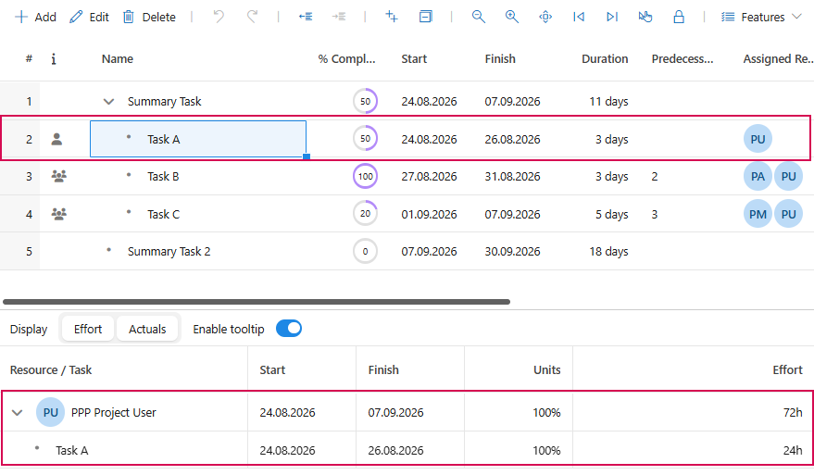Click the 50% circle for Summary Task
Viewport: 814px width, 475px height.
pos(365,101)
